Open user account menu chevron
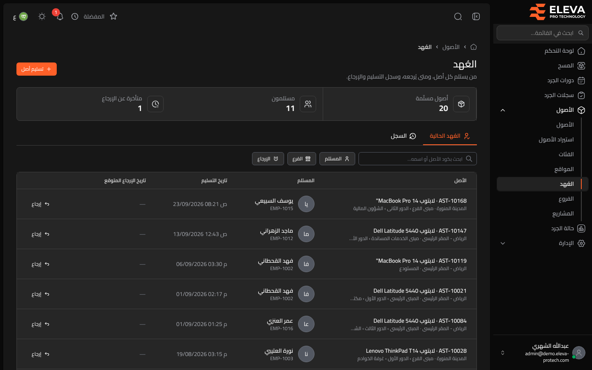Screen dimensions: 592x370 click(502, 353)
